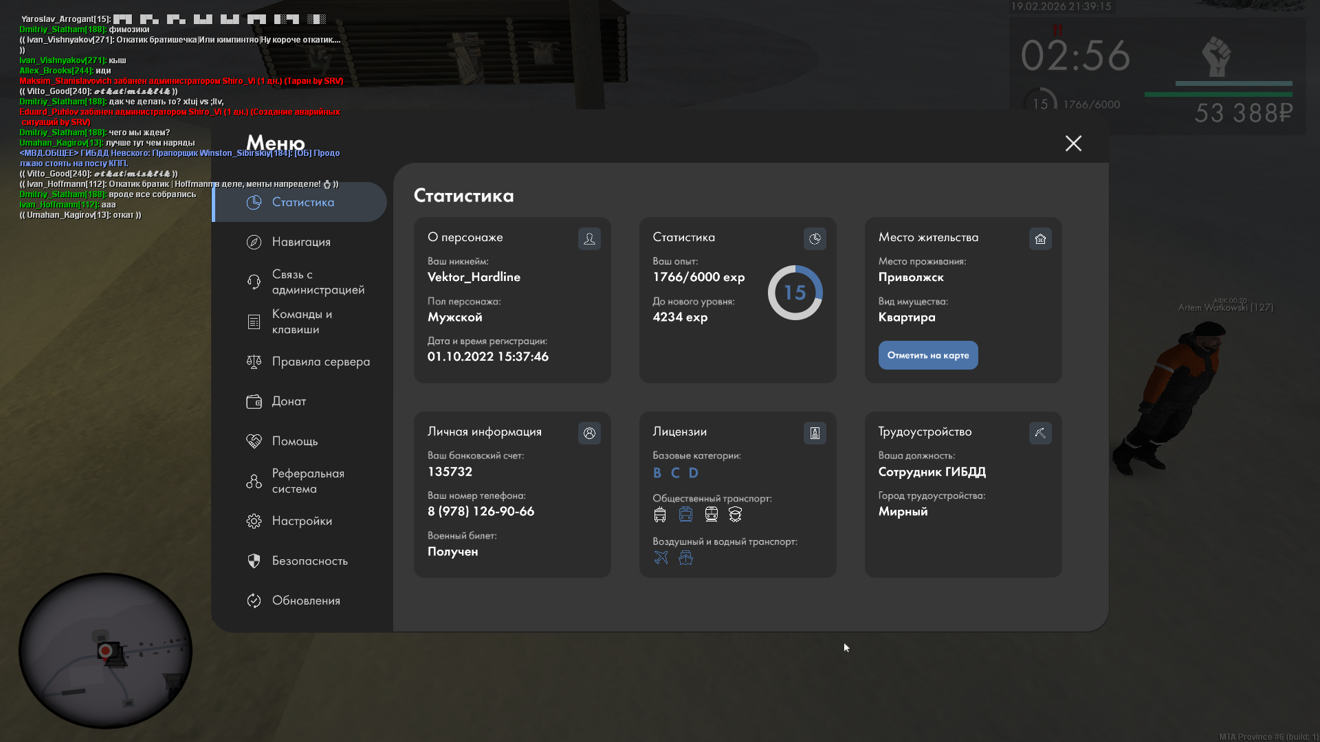Click the boat license icon

(x=685, y=557)
